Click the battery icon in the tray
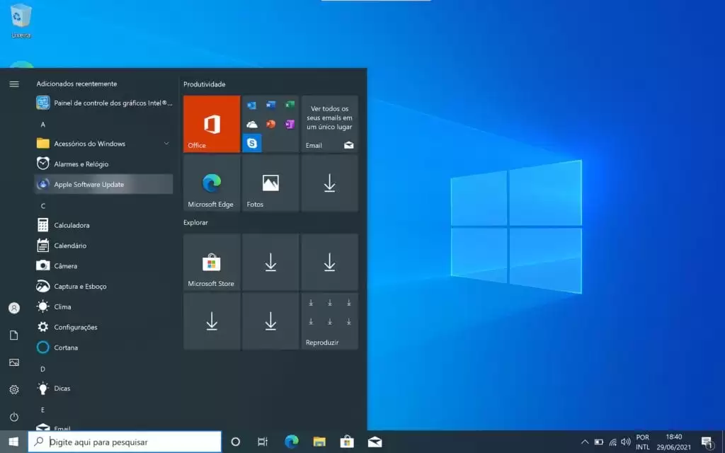 click(599, 442)
